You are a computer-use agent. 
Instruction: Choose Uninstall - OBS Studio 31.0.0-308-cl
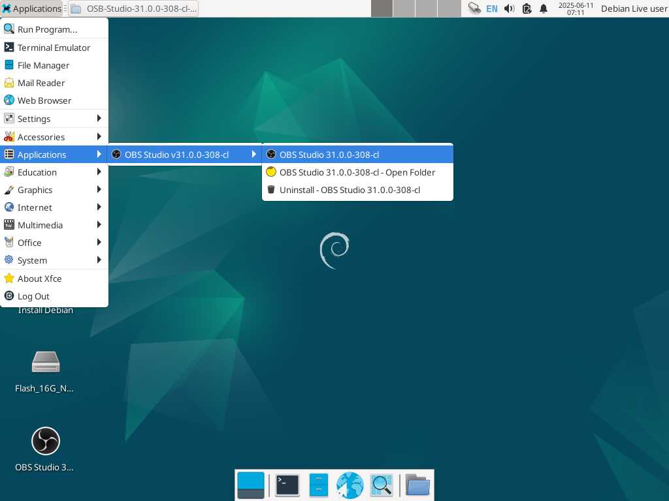click(x=357, y=190)
